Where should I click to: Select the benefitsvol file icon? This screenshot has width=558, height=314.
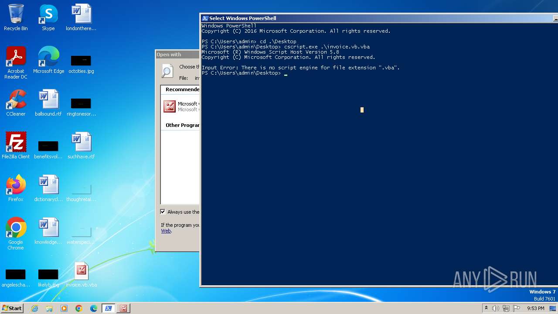(x=48, y=149)
